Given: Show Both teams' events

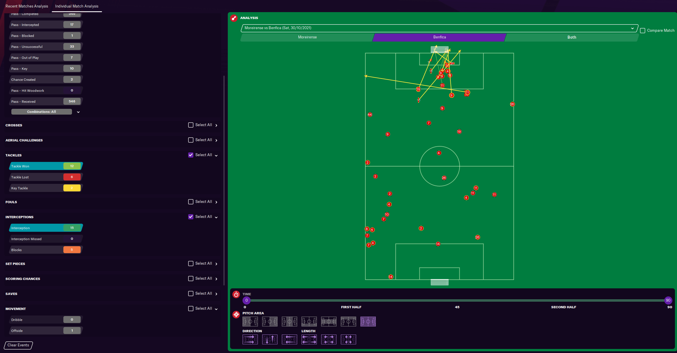Looking at the screenshot, I should [572, 37].
